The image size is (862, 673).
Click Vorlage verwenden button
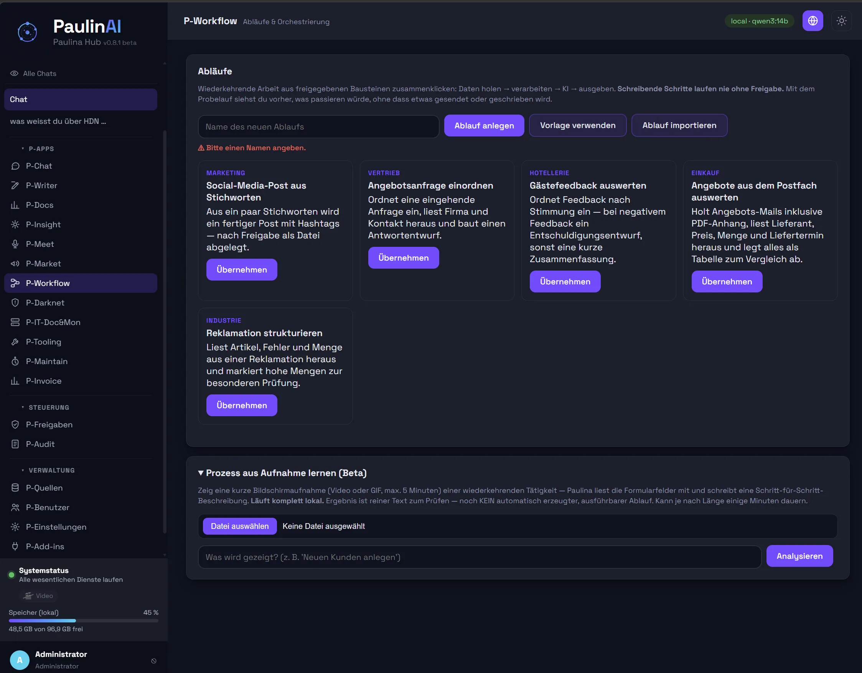point(577,125)
